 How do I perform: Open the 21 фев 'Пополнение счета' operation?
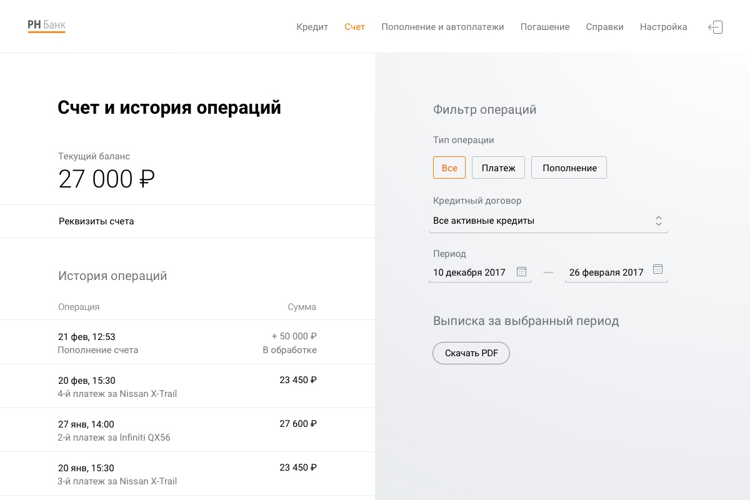[x=187, y=342]
